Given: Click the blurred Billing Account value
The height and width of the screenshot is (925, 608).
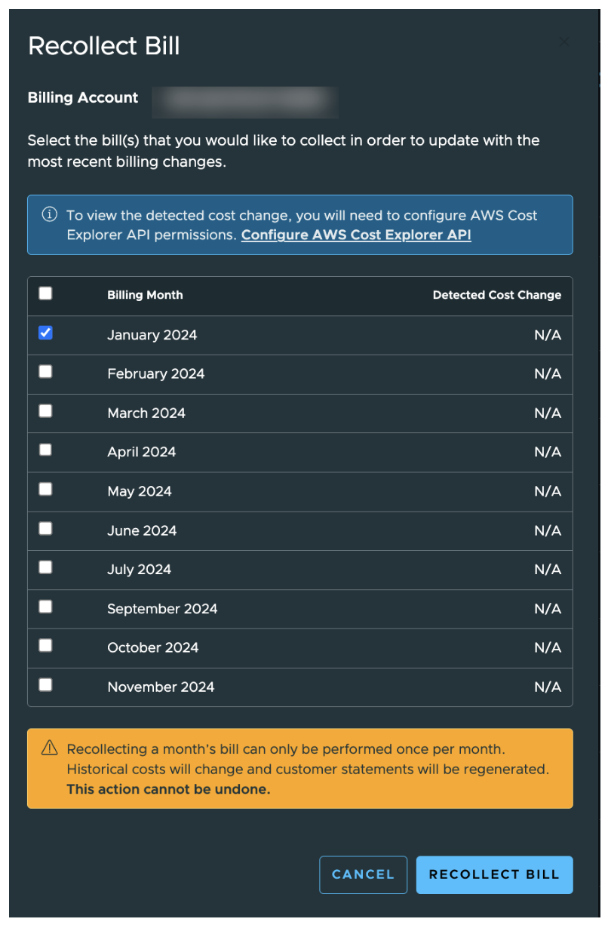Looking at the screenshot, I should point(245,102).
